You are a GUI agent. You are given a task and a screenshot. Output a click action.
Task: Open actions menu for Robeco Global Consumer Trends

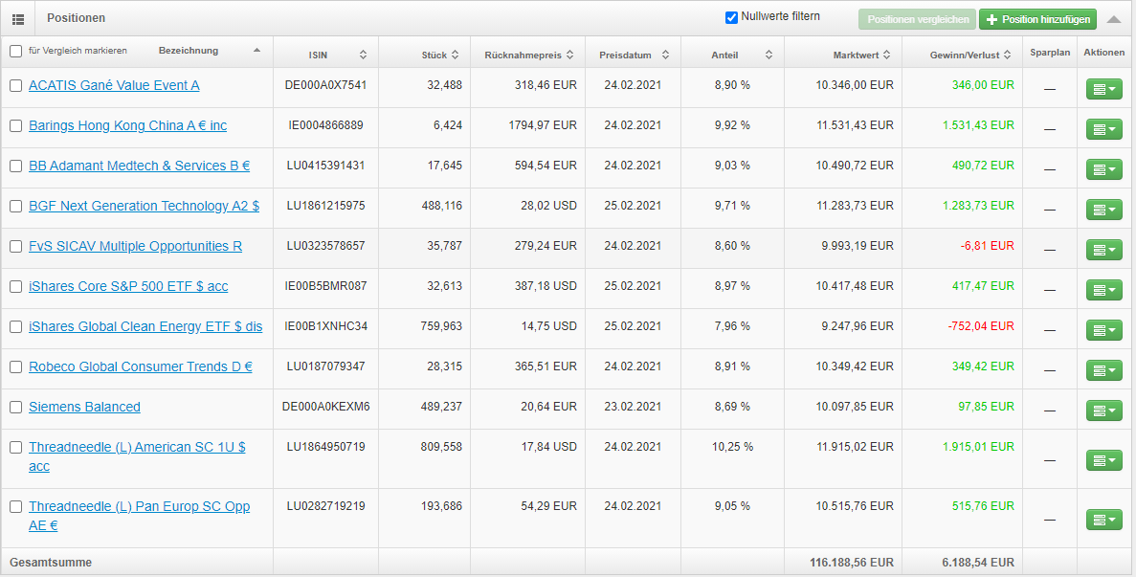click(1104, 370)
